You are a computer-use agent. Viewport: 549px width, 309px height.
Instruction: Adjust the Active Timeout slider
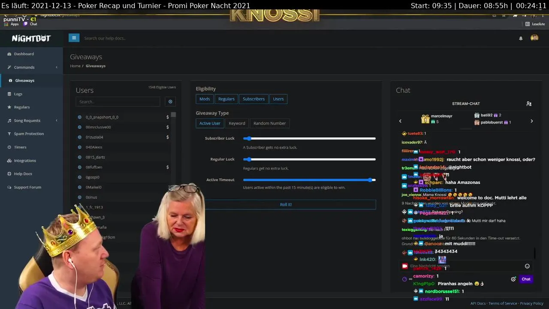(309, 180)
